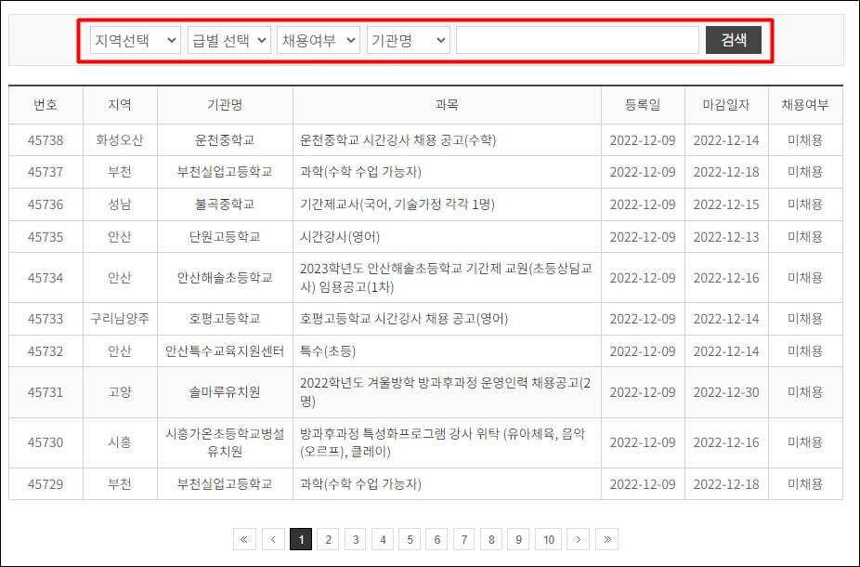Screen dimensions: 860x567
Task: Click the previous page arrow
Action: click(273, 539)
